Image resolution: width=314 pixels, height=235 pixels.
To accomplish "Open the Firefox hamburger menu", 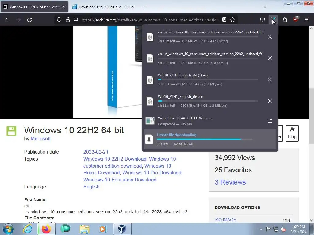I will coord(307,20).
